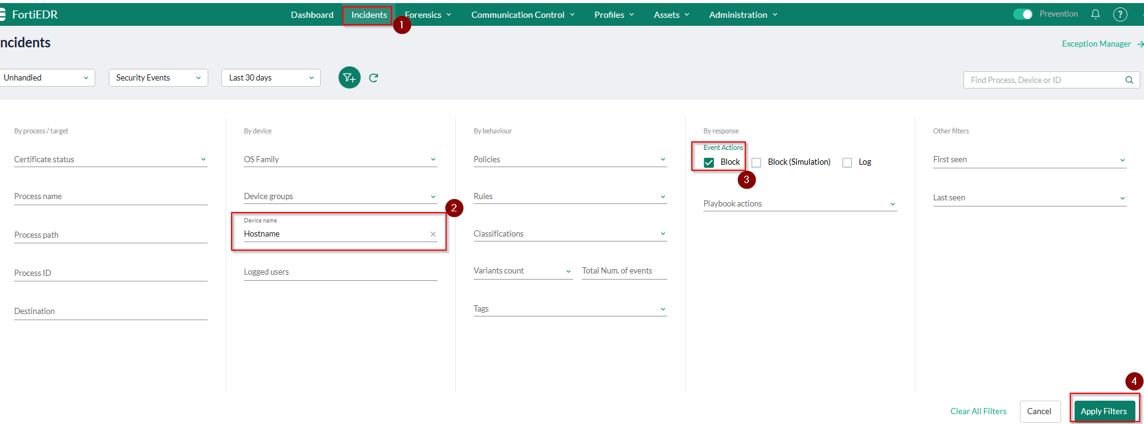
Task: Open the Incidents menu item
Action: (369, 15)
